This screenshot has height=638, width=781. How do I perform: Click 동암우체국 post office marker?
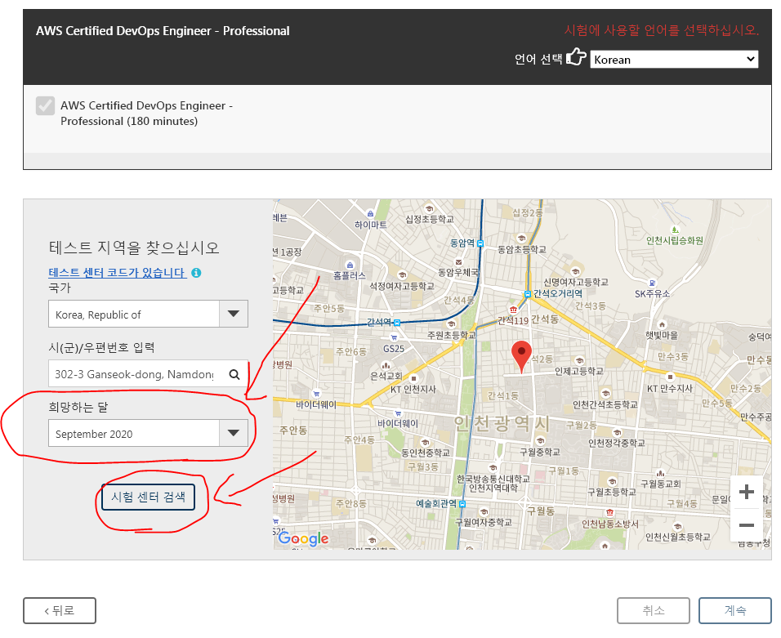pyautogui.click(x=459, y=262)
